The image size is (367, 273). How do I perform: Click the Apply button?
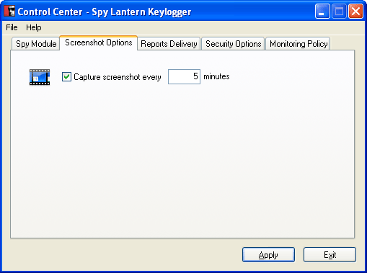click(268, 254)
